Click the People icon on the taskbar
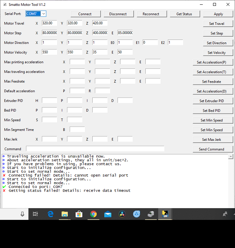235x248 pixels. coord(225,214)
